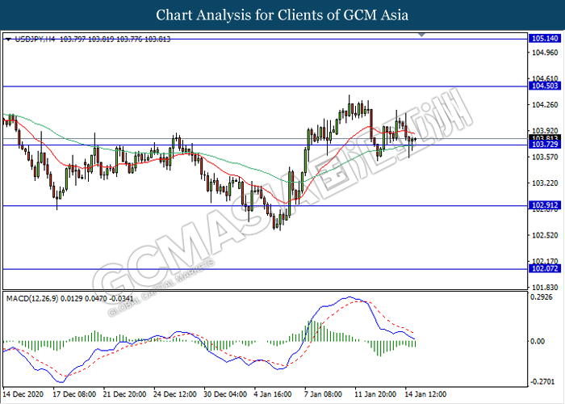Select the 0.2926 MACD scale value
Viewport: 565px width, 404px height.
click(540, 298)
